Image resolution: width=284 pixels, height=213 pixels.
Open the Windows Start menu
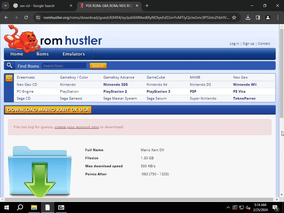(x=7, y=207)
